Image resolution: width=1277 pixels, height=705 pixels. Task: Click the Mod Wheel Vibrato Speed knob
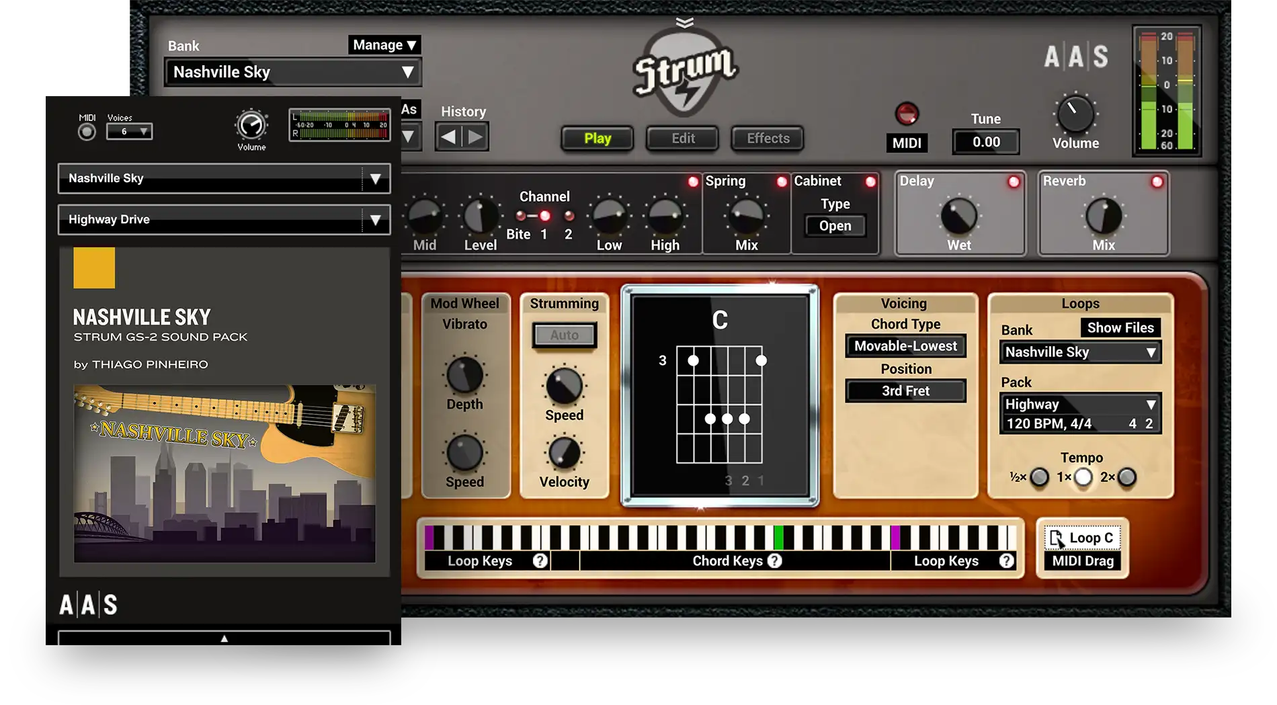click(464, 452)
